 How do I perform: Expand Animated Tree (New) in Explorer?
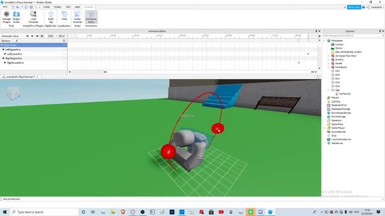328,56
